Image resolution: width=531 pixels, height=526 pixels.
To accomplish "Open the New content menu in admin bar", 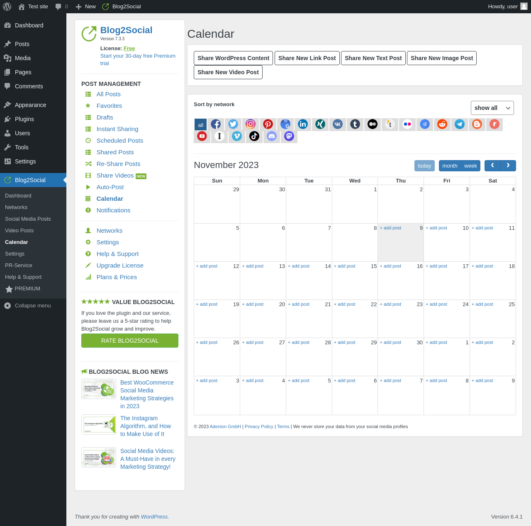I will [86, 7].
